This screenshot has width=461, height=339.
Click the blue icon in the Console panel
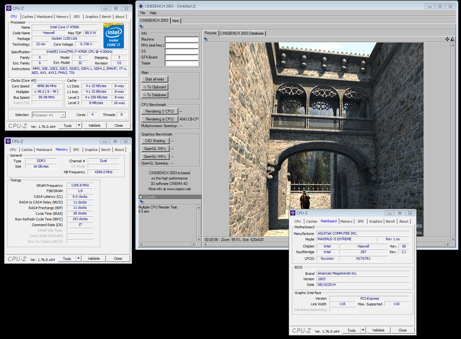142,202
